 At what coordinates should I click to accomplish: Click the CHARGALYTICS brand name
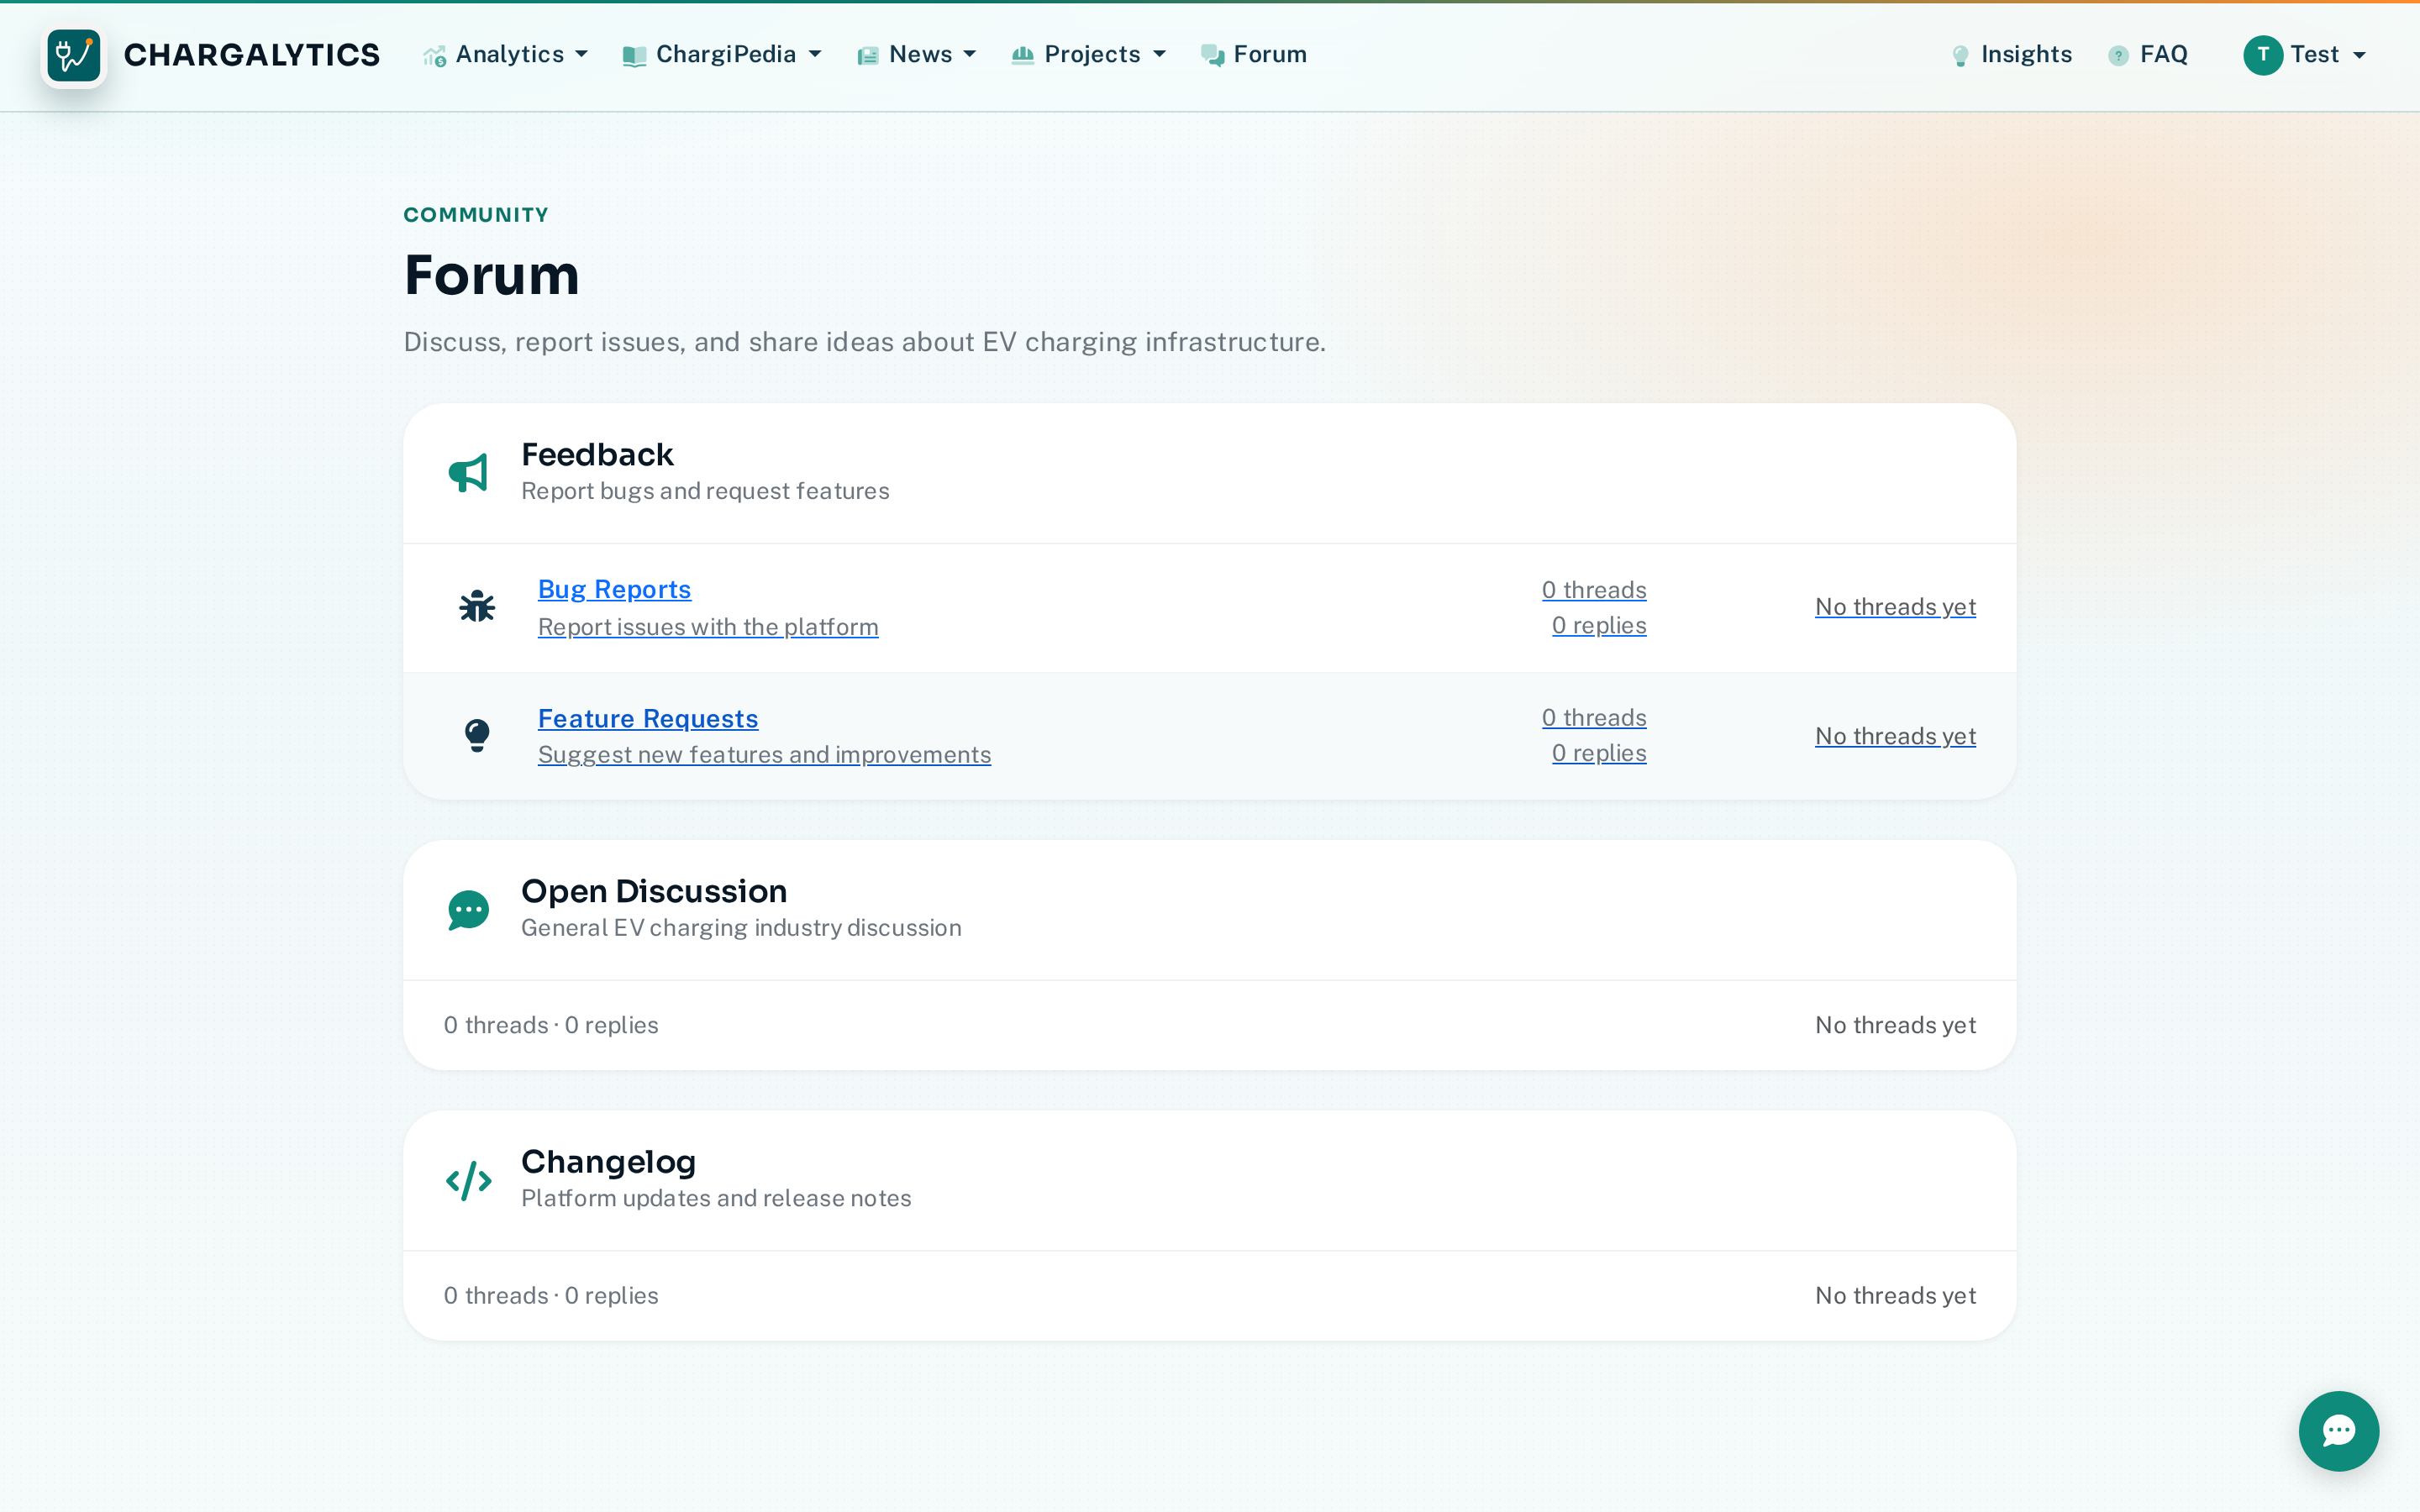click(x=251, y=55)
